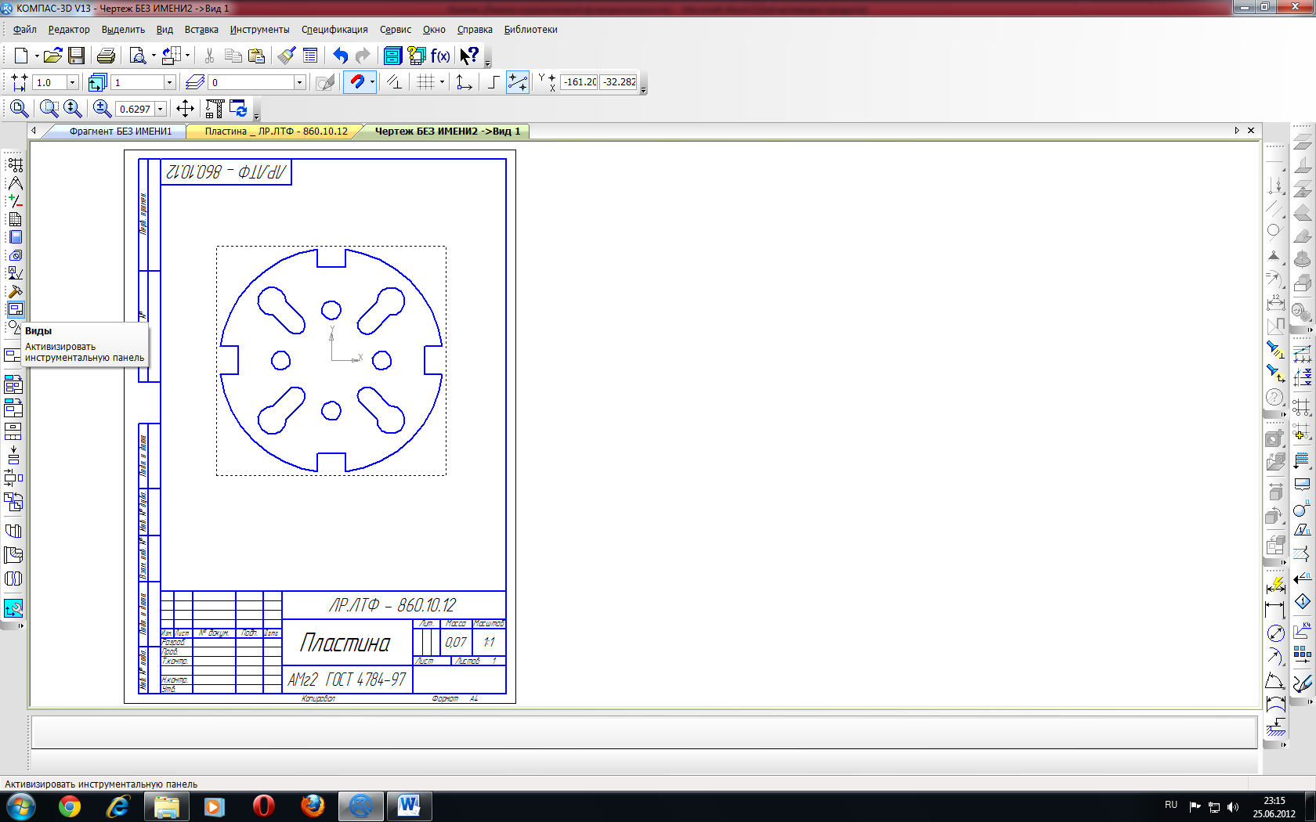Screen dimensions: 1316x822
Task: Open the Views state icon beside view number
Action: [97, 82]
